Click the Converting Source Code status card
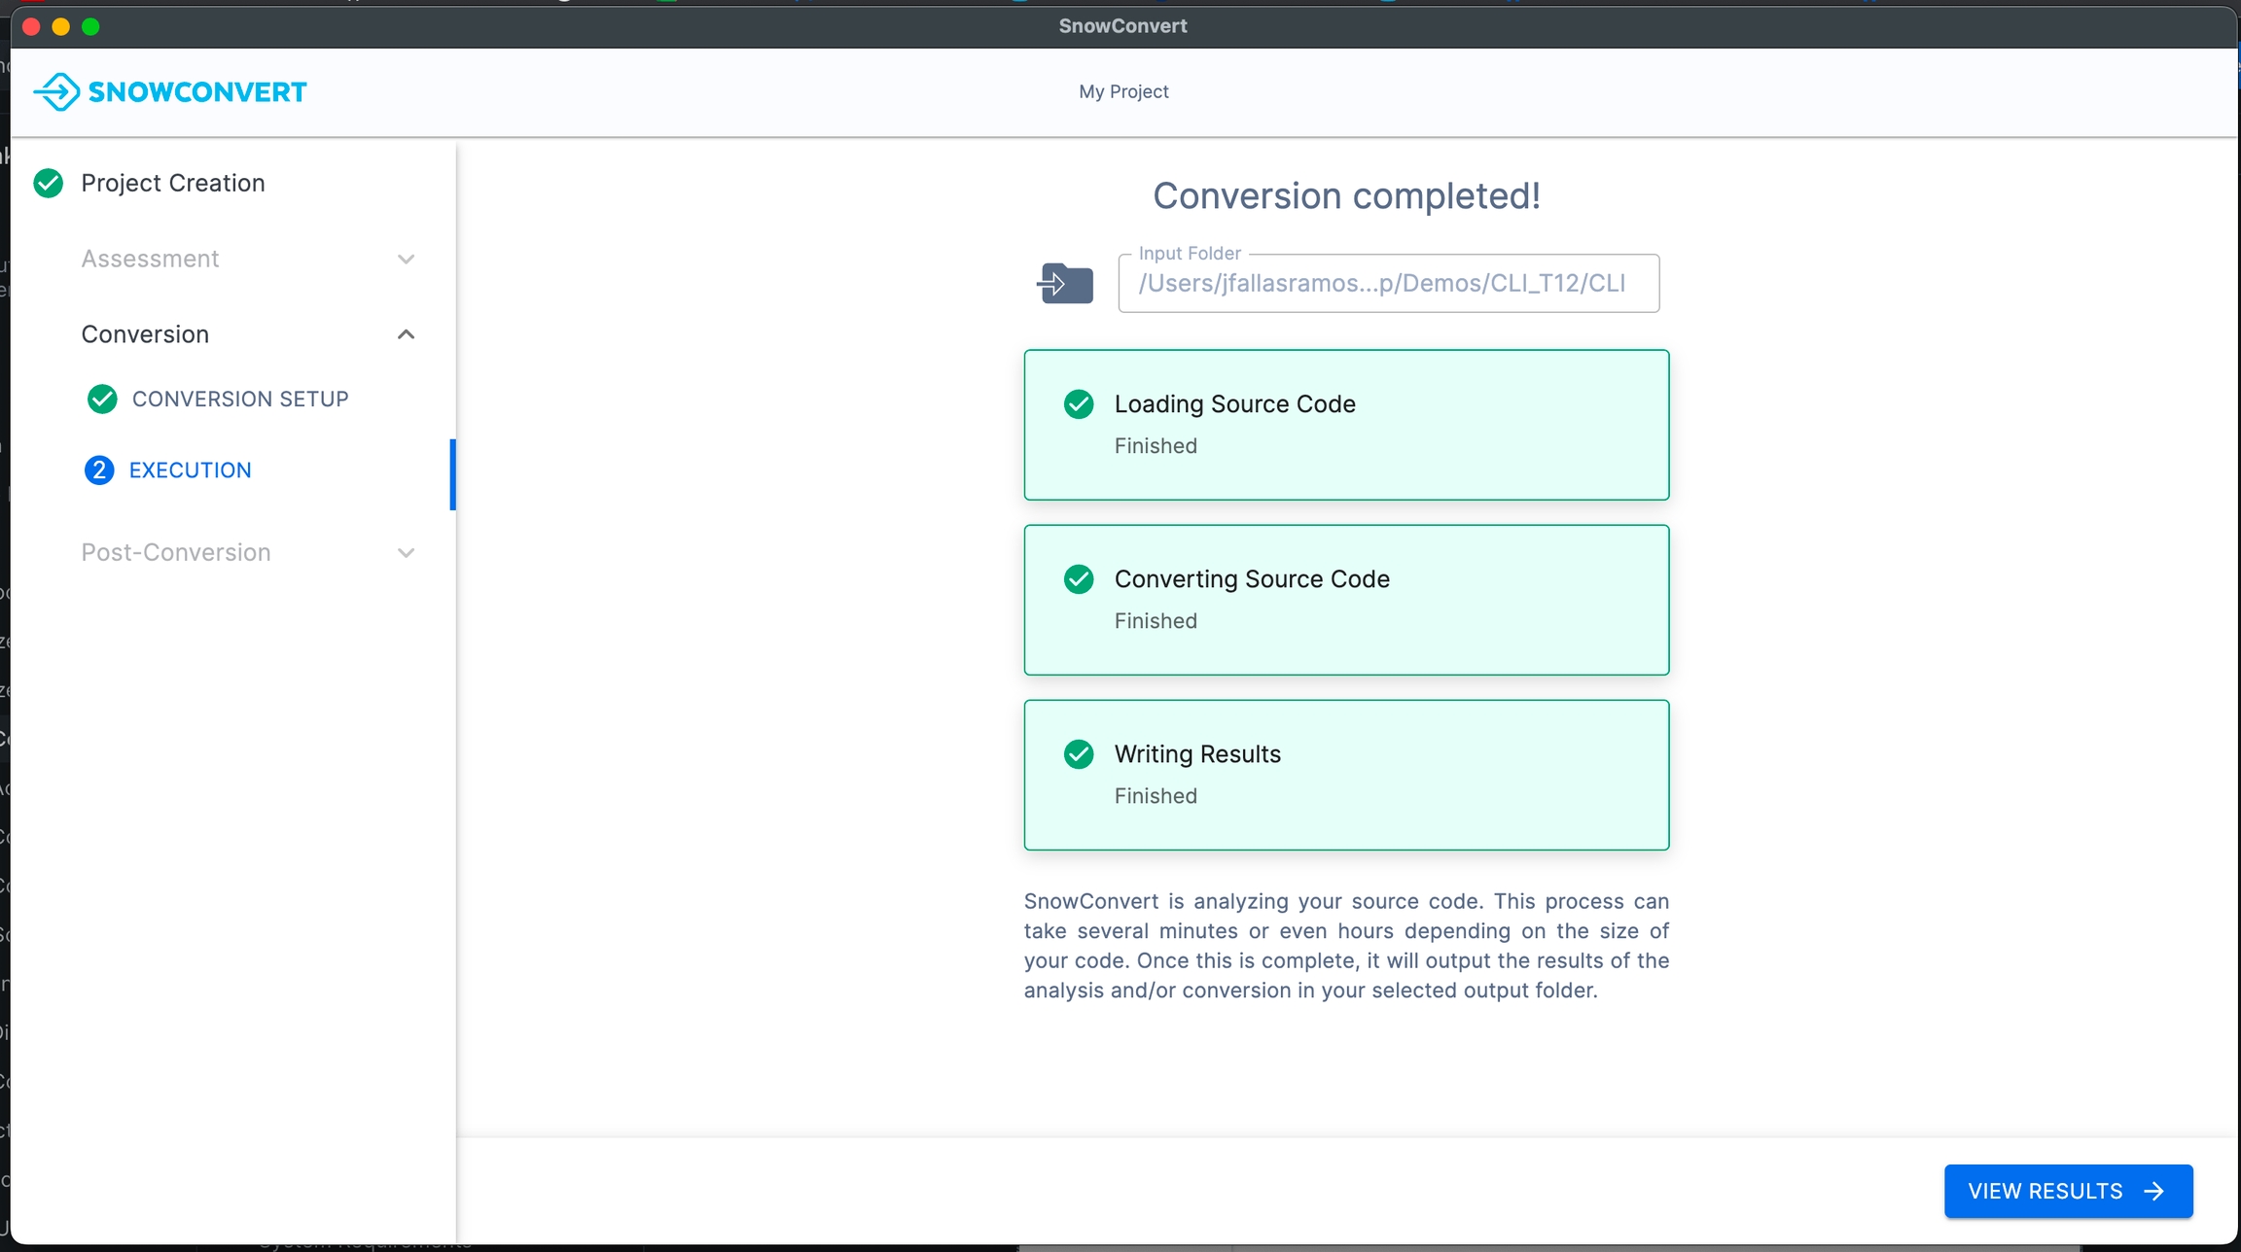 point(1346,601)
